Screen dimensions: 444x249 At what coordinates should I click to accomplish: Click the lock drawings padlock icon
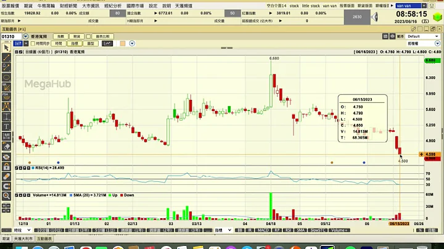coord(6,166)
